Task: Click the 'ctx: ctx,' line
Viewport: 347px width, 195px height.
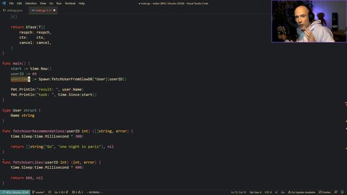Action: pos(32,37)
